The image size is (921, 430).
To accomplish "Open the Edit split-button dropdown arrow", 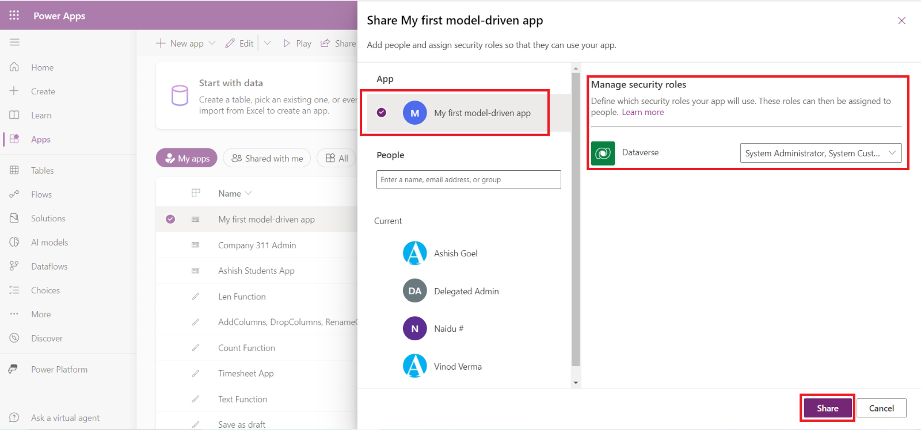I will [267, 43].
